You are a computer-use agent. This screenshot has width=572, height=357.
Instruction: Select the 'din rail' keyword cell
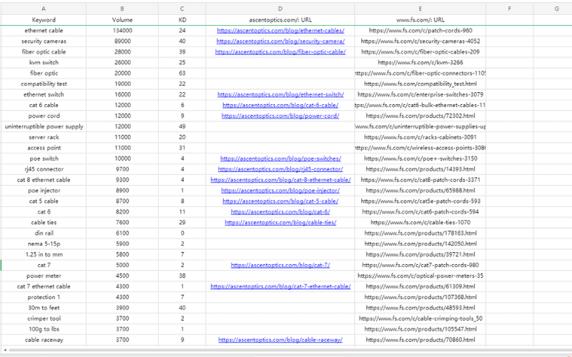point(44,233)
